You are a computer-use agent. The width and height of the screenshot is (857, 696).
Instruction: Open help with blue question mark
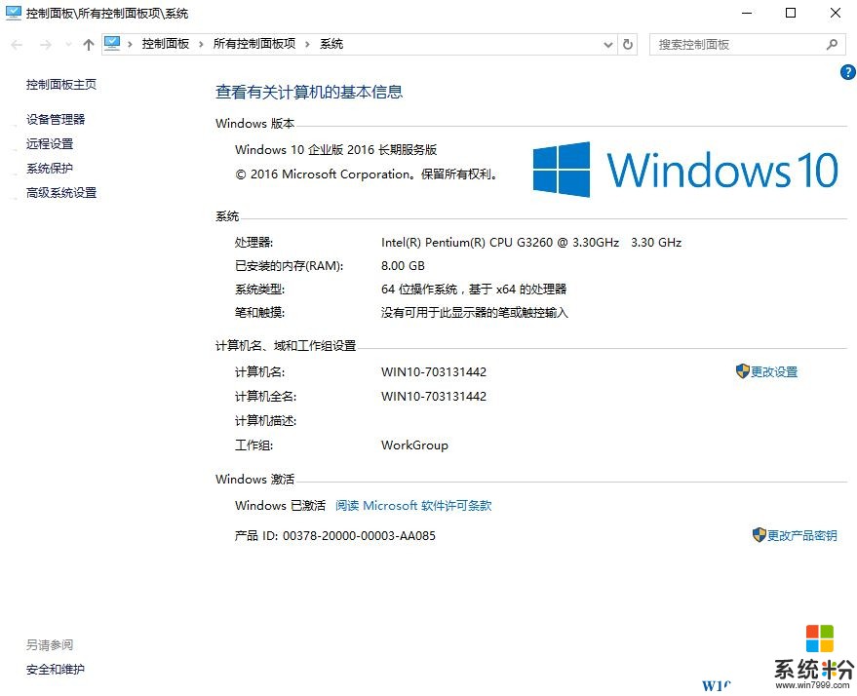847,72
